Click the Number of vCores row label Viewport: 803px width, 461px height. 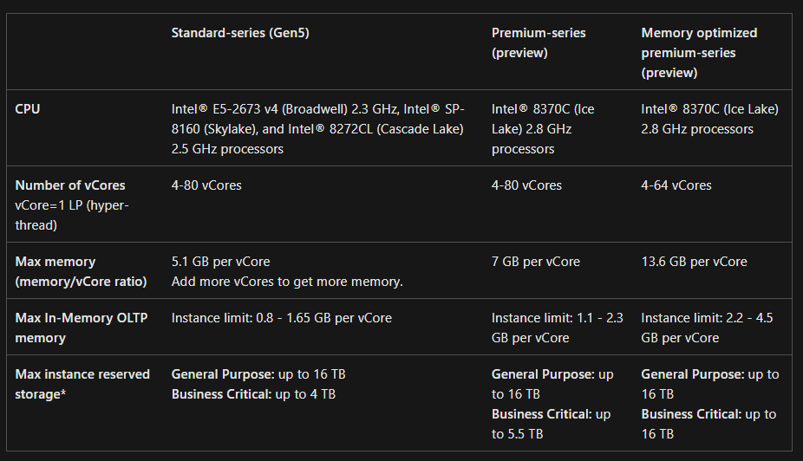tap(70, 185)
